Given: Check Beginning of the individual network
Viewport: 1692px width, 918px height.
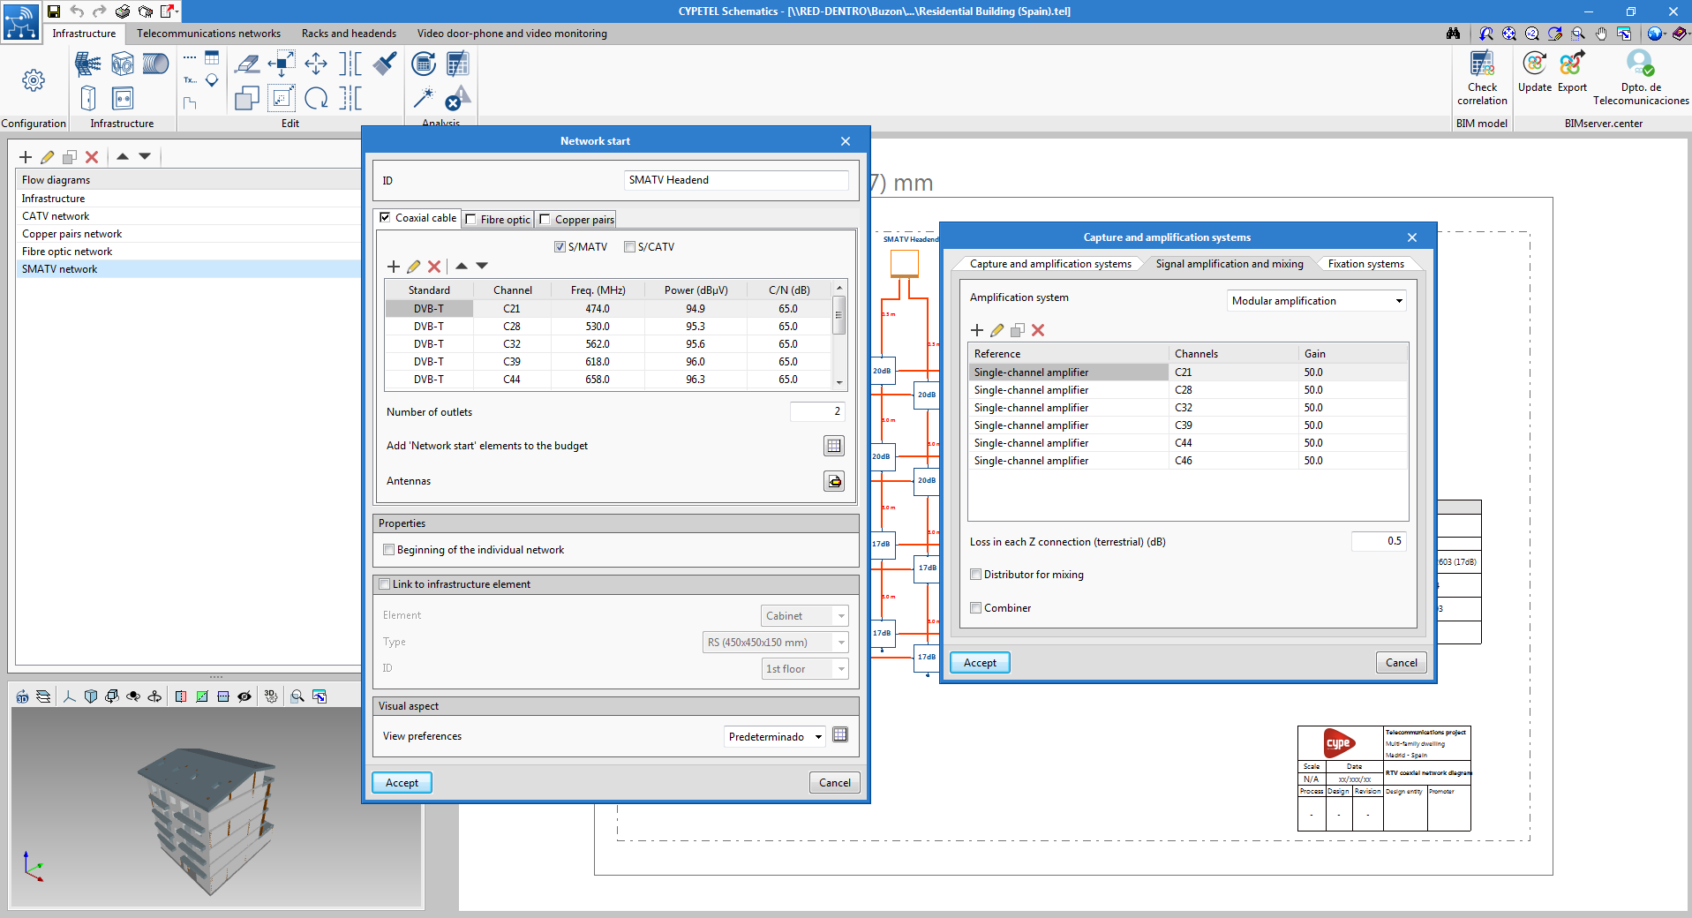Looking at the screenshot, I should [388, 550].
